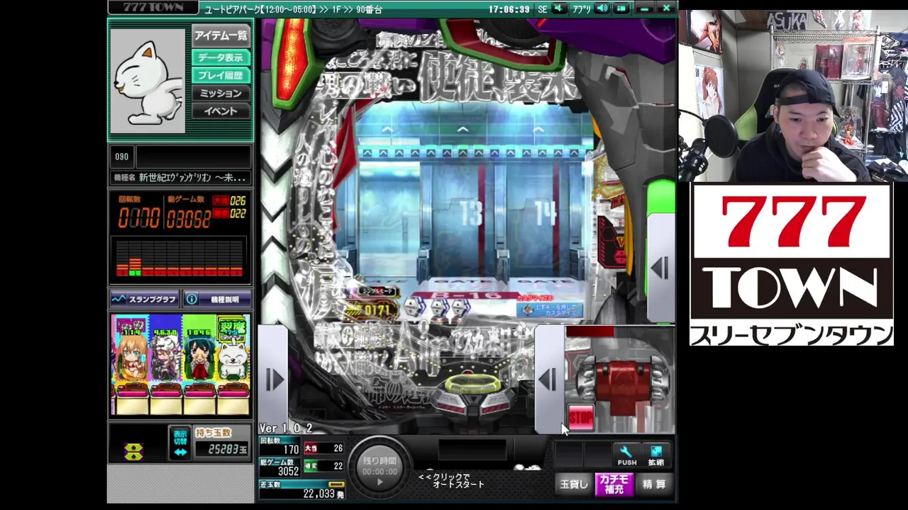Click the PUSH wrench button
This screenshot has width=908, height=510.
pos(626,455)
